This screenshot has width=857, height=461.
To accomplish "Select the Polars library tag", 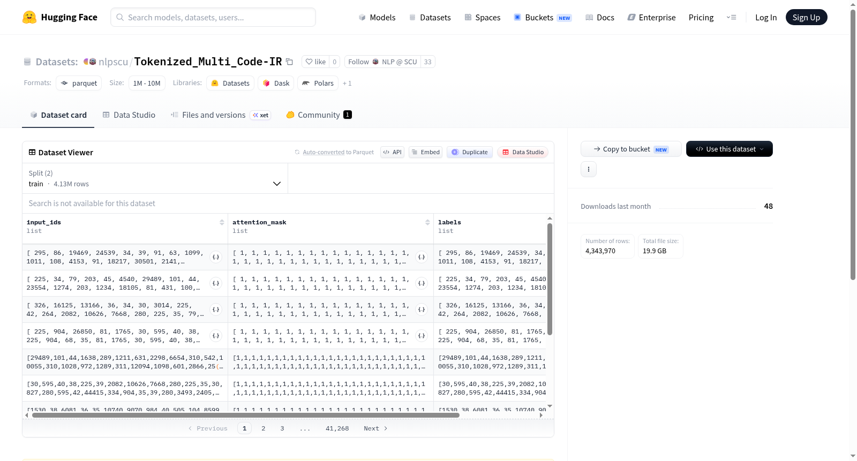I will click(x=318, y=83).
